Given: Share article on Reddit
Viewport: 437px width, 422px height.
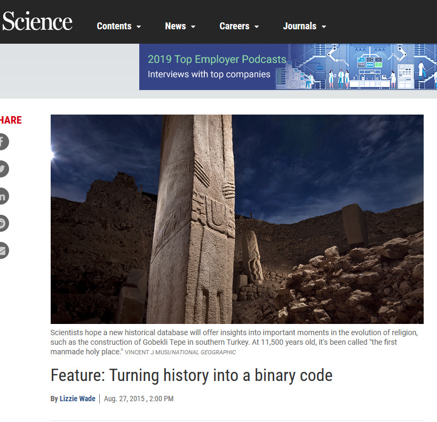Looking at the screenshot, I should 3,223.
